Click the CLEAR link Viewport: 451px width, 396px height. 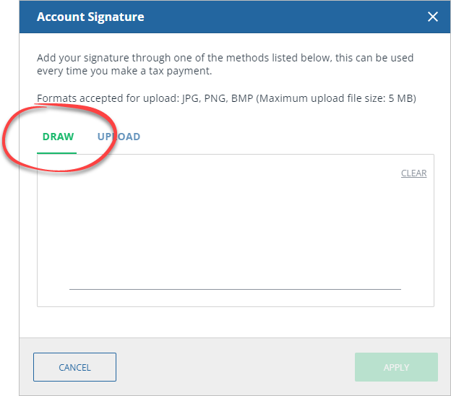tap(413, 173)
